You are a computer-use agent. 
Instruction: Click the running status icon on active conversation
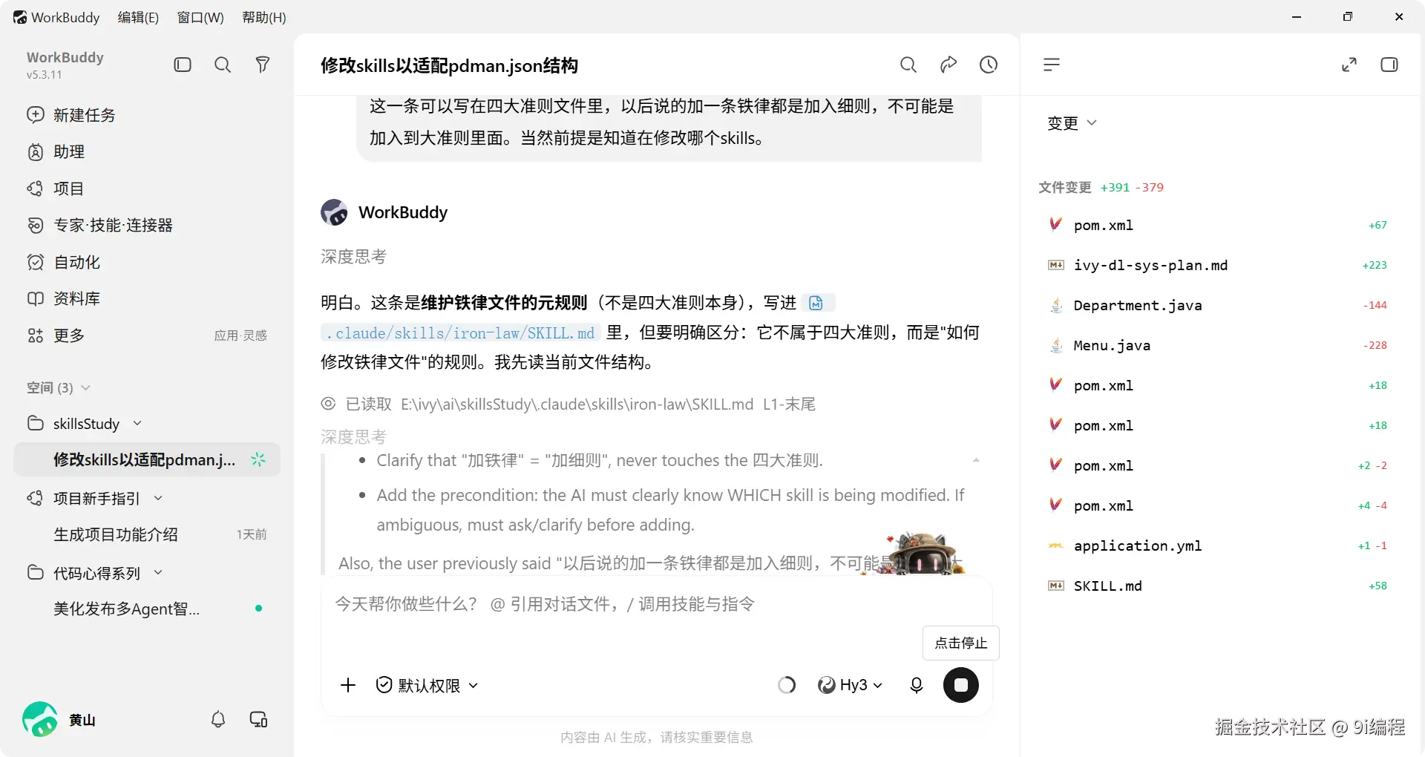point(258,459)
